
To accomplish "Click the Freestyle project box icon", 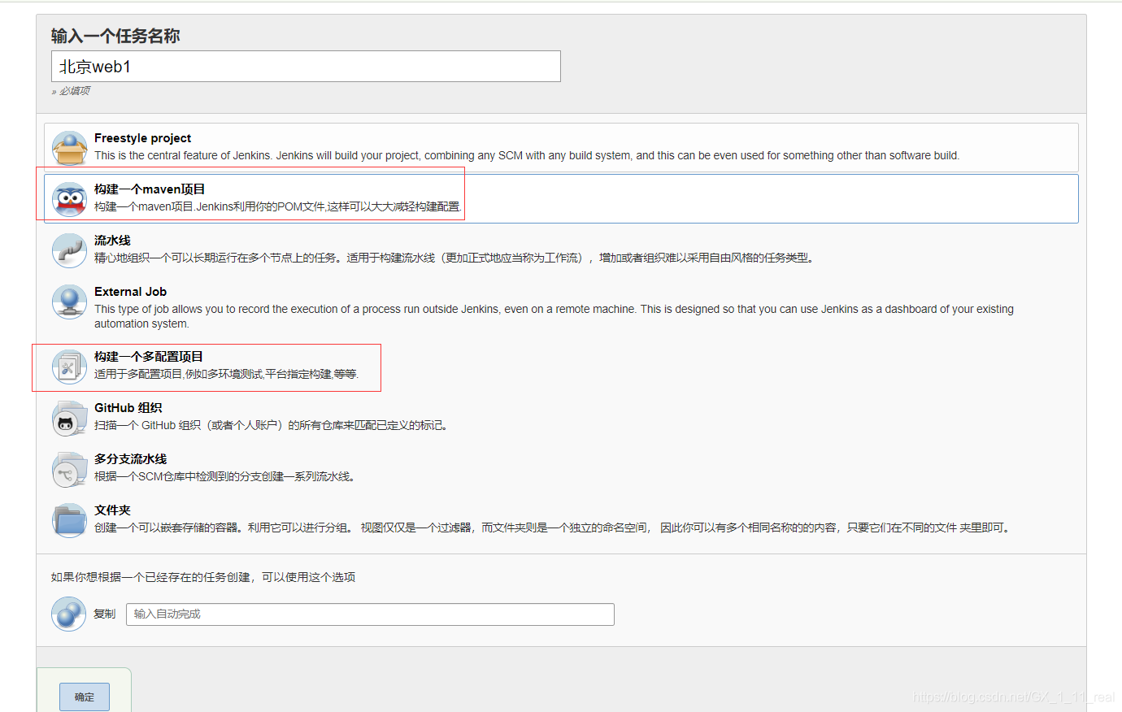I will (69, 148).
